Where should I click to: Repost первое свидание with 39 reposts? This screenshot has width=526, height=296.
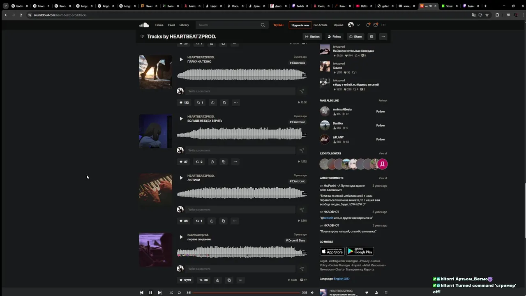(203, 280)
